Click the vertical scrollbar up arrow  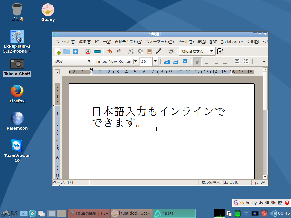pyautogui.click(x=265, y=69)
